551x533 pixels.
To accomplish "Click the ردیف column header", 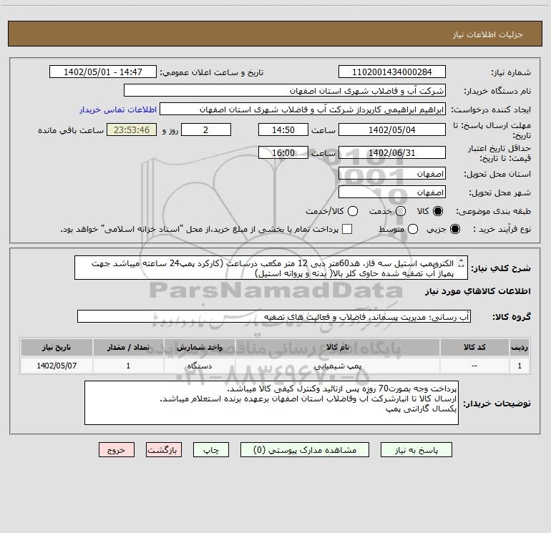I will (520, 347).
